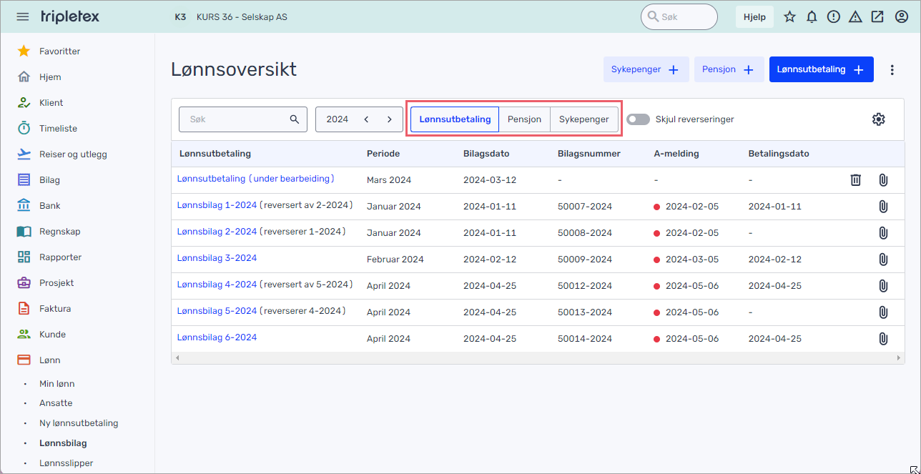
Task: Open Favoritter in sidebar
Action: pyautogui.click(x=59, y=51)
